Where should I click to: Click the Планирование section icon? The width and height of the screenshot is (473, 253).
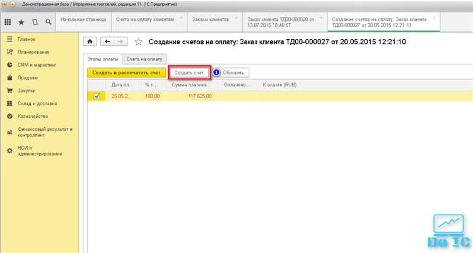pyautogui.click(x=9, y=52)
